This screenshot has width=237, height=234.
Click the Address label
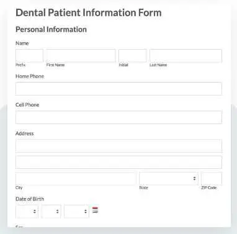point(25,133)
